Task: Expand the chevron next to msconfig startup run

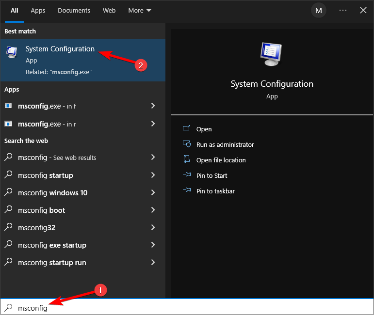Action: (153, 262)
